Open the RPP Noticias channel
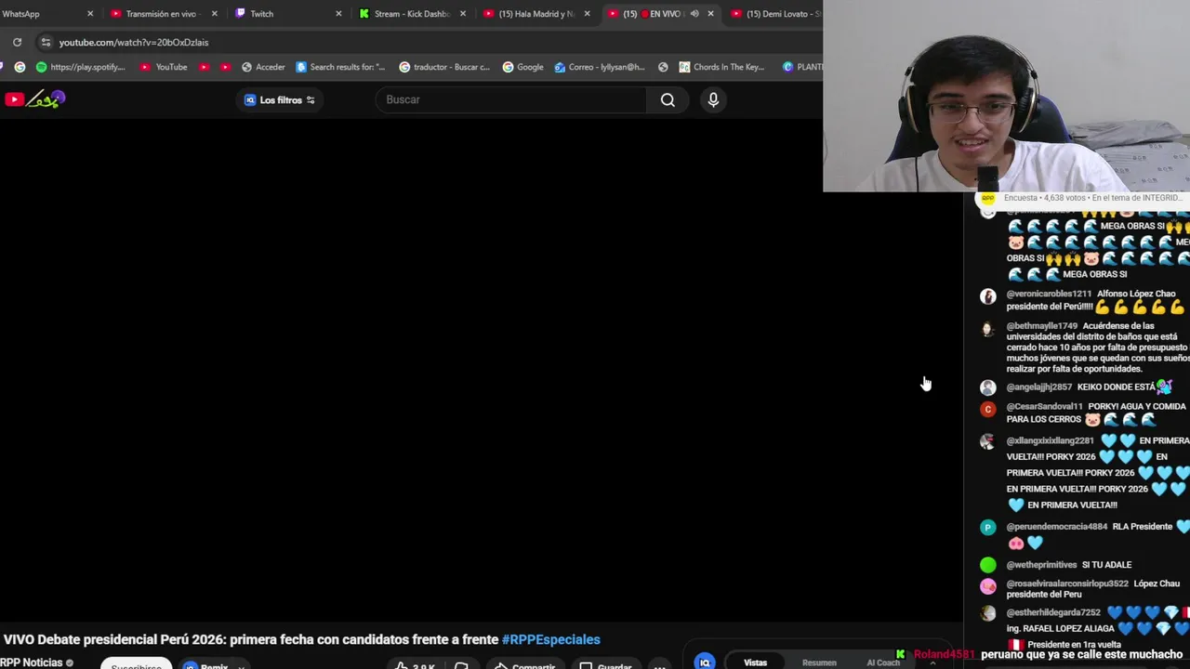 [x=32, y=662]
